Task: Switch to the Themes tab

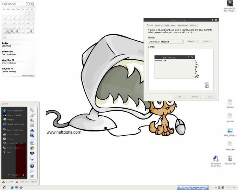Action: coord(150,25)
